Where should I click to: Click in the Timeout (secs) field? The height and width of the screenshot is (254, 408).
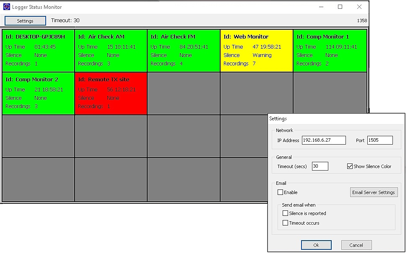tap(320, 166)
